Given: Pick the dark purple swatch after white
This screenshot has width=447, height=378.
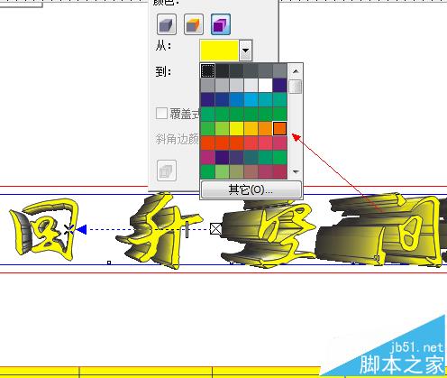Looking at the screenshot, I should click(280, 85).
